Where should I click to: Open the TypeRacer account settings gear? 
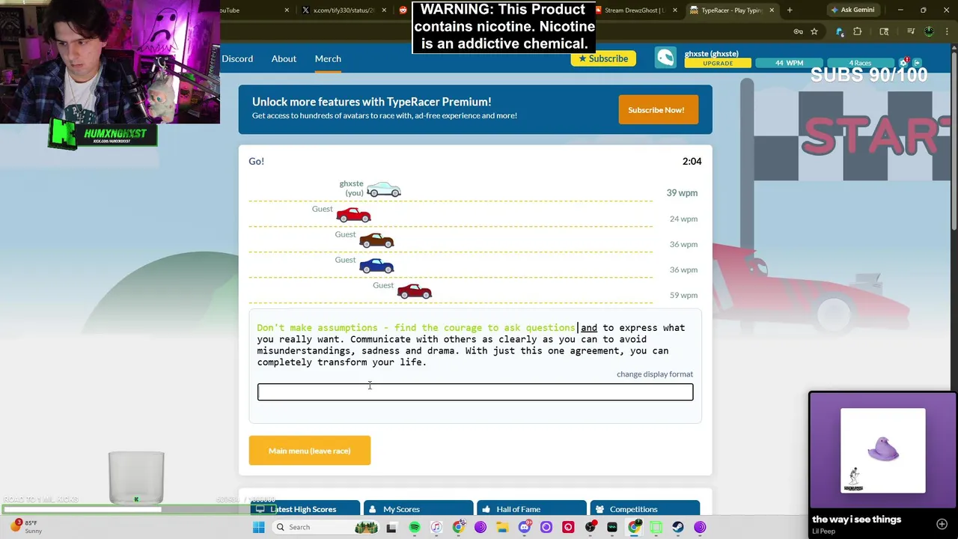coord(904,62)
